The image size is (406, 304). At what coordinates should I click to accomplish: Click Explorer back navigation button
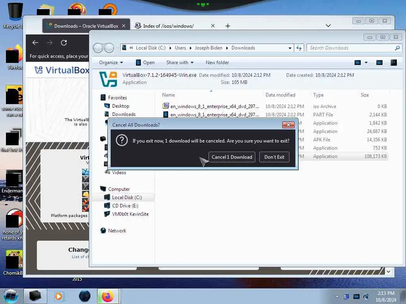coord(98,48)
